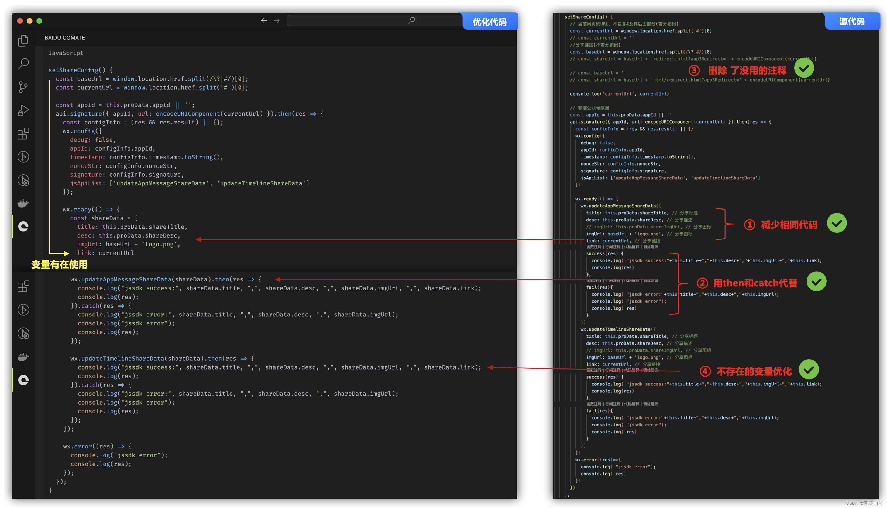
Task: Select the BAIDU COMATE panel title
Action: point(65,37)
